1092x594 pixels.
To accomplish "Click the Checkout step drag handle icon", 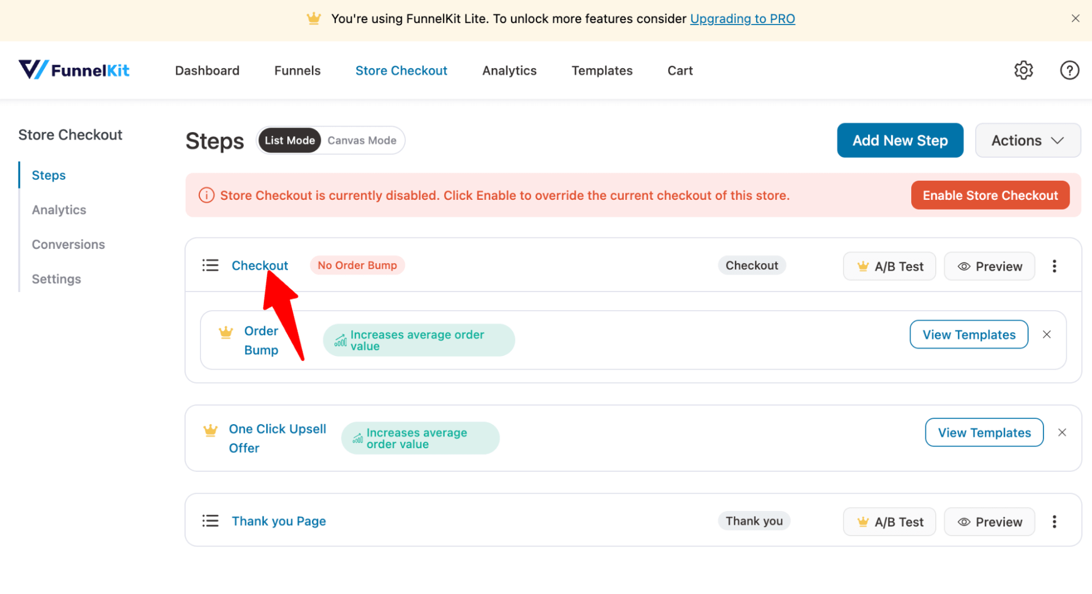I will click(211, 265).
